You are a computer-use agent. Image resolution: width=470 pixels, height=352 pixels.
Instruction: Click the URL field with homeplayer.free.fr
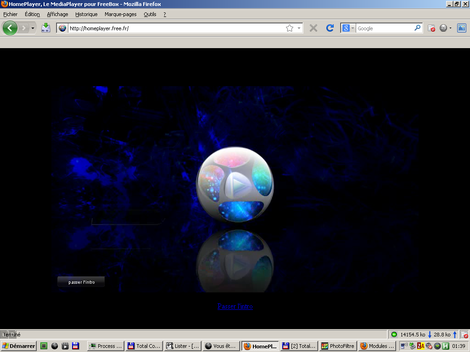pos(176,28)
